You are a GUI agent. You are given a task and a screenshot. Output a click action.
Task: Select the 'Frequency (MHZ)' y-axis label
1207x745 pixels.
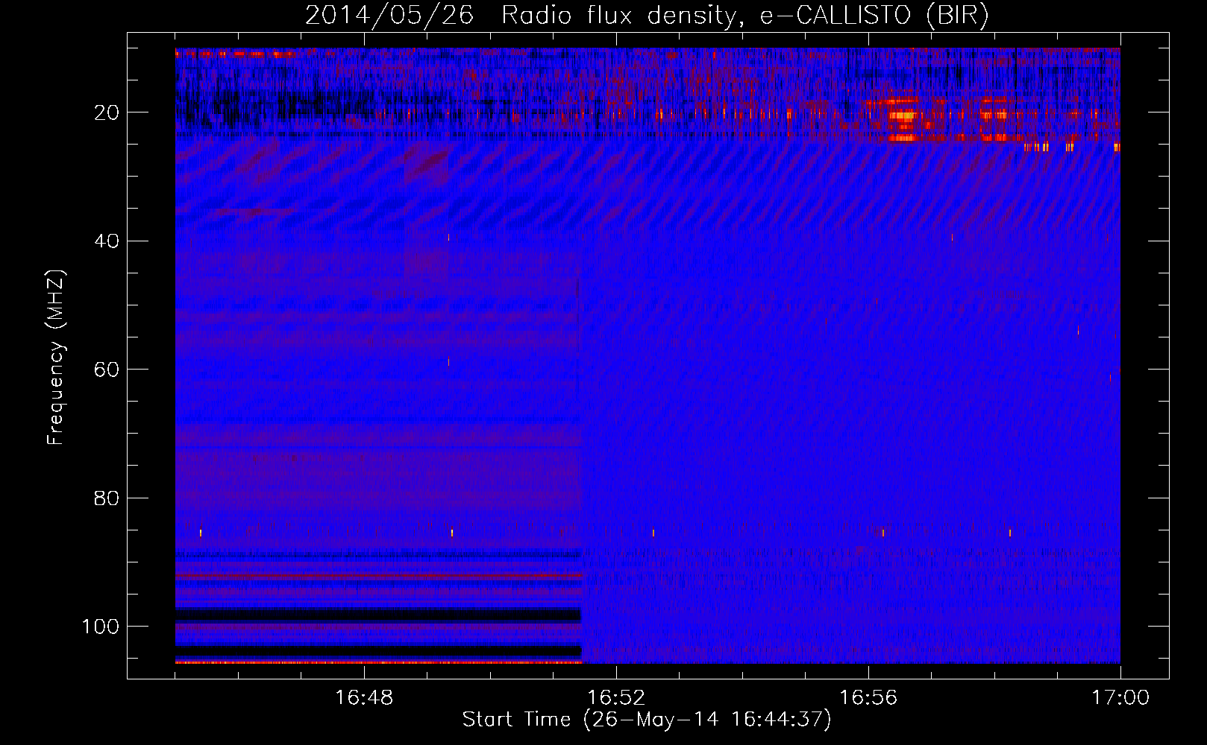click(56, 358)
